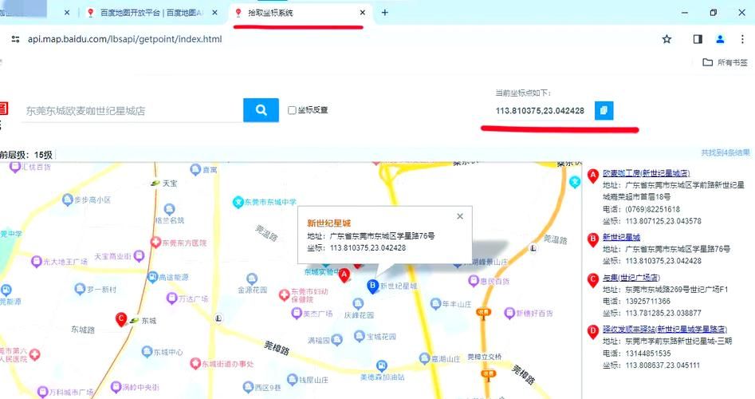
Task: Bookmark this page with the star icon
Action: (667, 39)
